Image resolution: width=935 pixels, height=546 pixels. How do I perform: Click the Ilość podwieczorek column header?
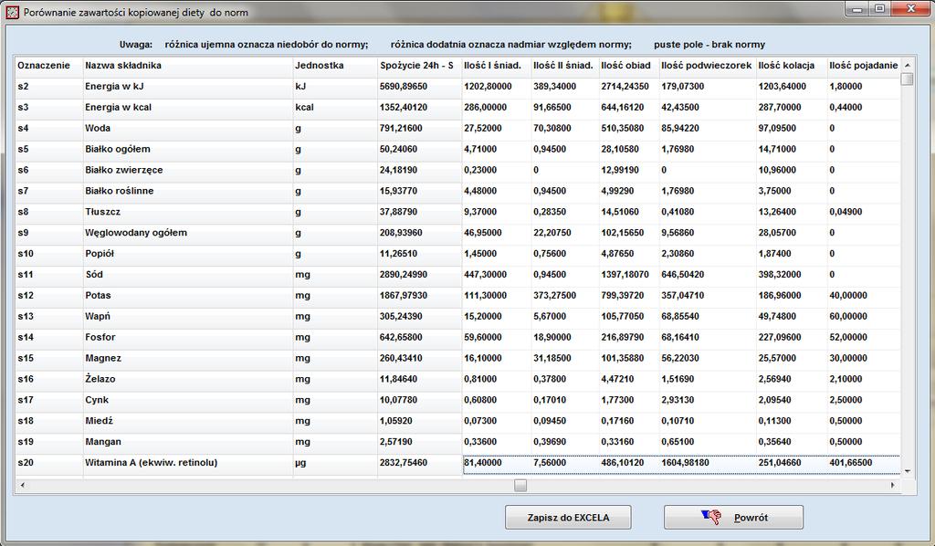[x=708, y=66]
